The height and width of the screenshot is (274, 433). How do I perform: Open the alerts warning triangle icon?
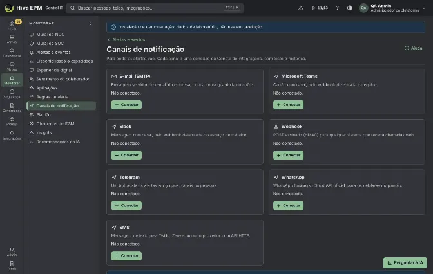(301, 8)
